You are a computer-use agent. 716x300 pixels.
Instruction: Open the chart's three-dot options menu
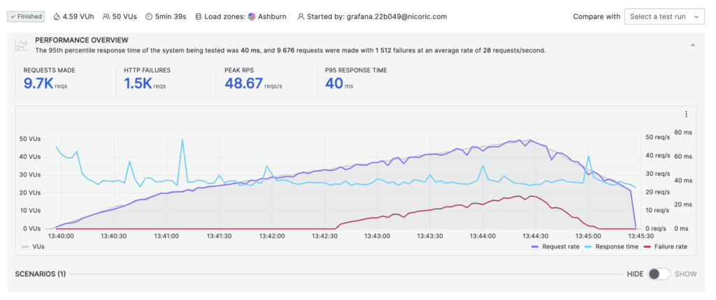click(686, 114)
